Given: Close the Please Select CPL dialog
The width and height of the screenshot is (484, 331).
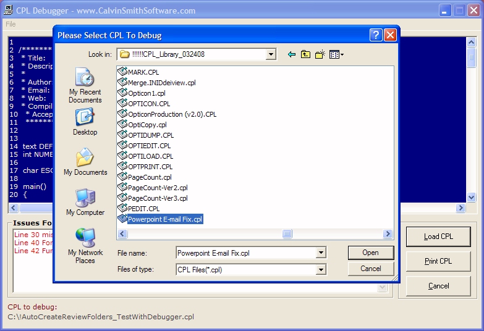Looking at the screenshot, I should (x=390, y=35).
